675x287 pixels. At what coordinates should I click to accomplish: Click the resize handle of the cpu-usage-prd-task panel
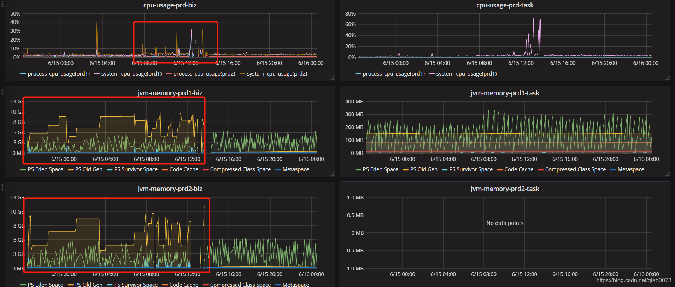[x=668, y=78]
